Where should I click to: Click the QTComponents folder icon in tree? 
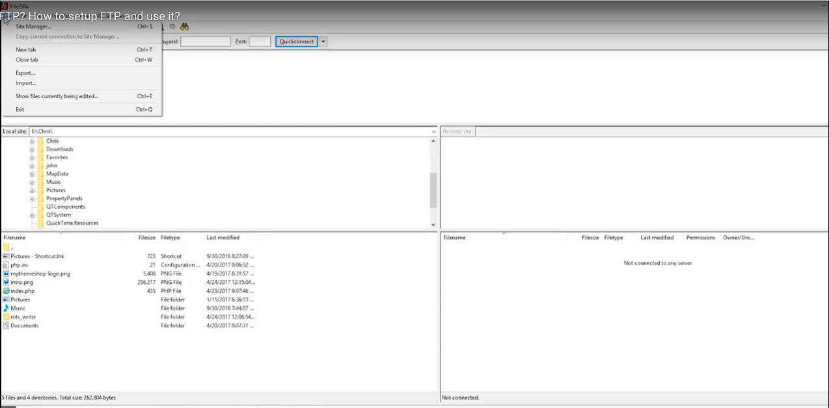pyautogui.click(x=40, y=207)
